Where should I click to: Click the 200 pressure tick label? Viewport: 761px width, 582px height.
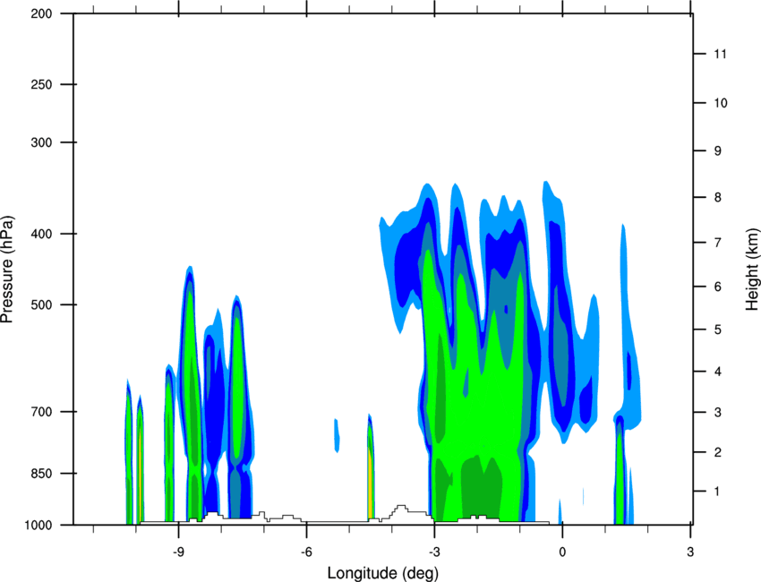pyautogui.click(x=41, y=13)
